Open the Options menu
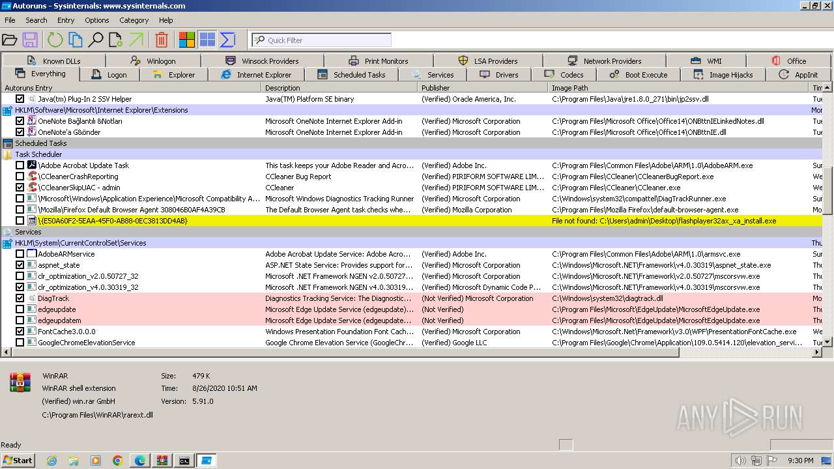This screenshot has width=834, height=469. 97,20
